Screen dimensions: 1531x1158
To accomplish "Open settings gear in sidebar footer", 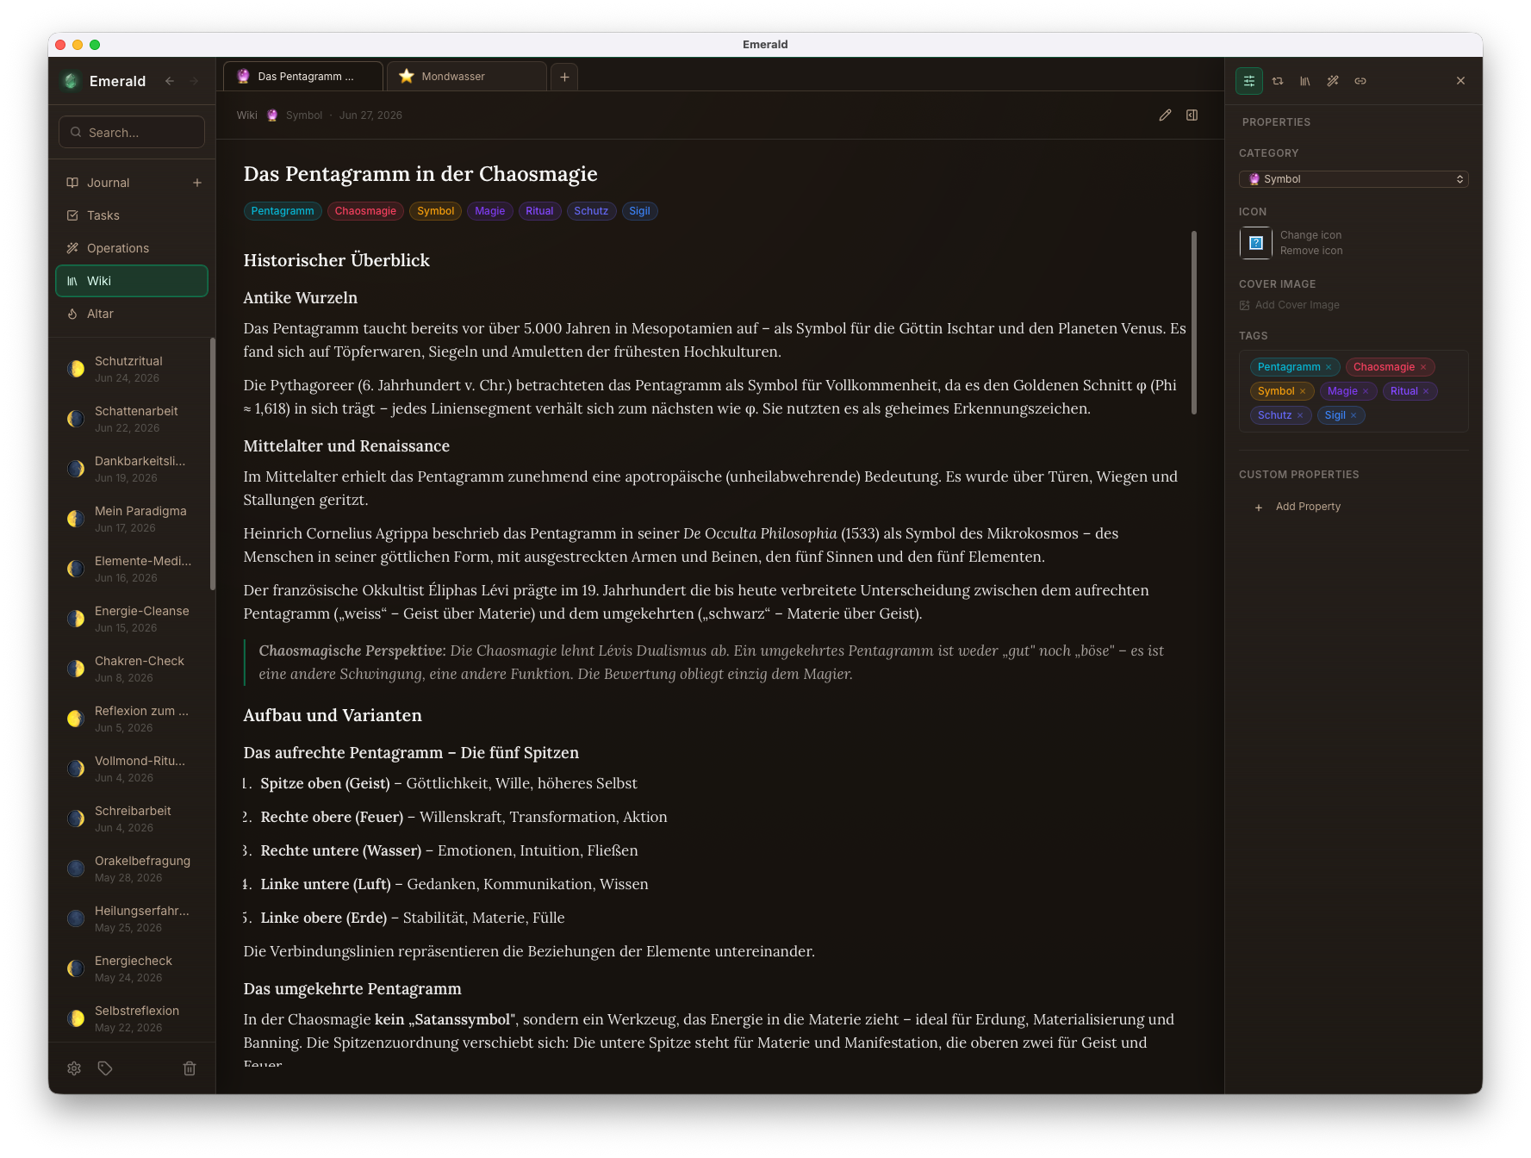I will 74,1068.
